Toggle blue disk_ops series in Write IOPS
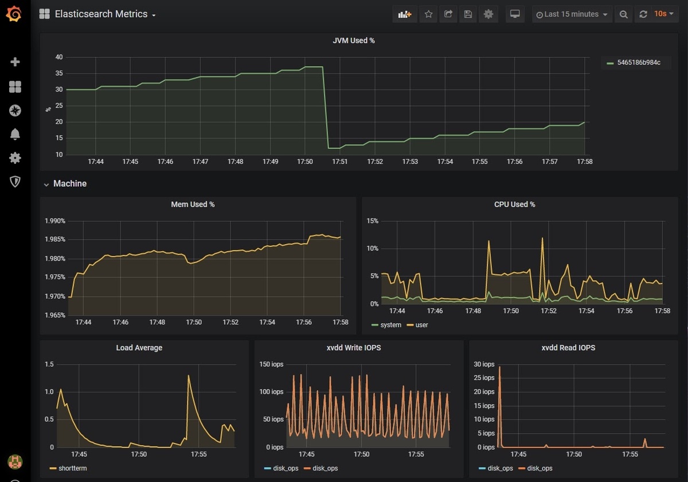Image resolution: width=688 pixels, height=482 pixels. tap(286, 468)
